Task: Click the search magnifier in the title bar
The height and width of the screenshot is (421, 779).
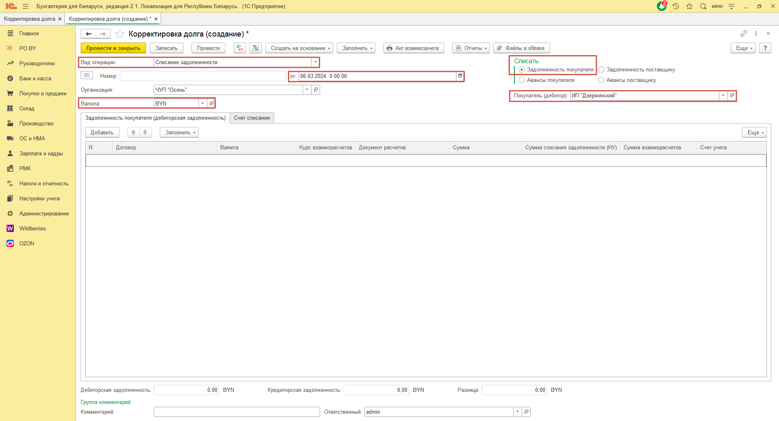Action: 703,6
